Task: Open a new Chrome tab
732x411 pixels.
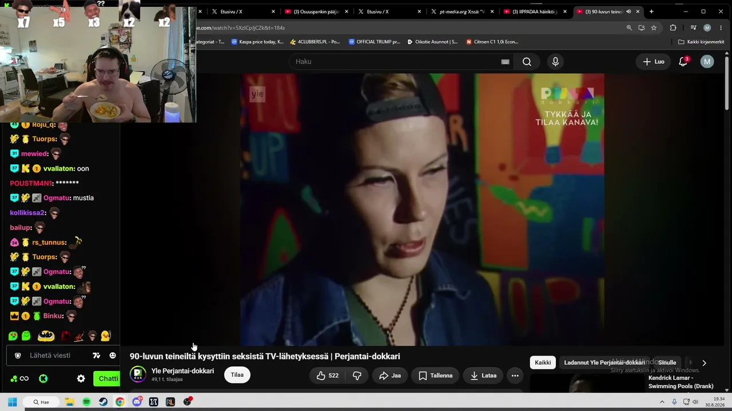Action: [651, 11]
